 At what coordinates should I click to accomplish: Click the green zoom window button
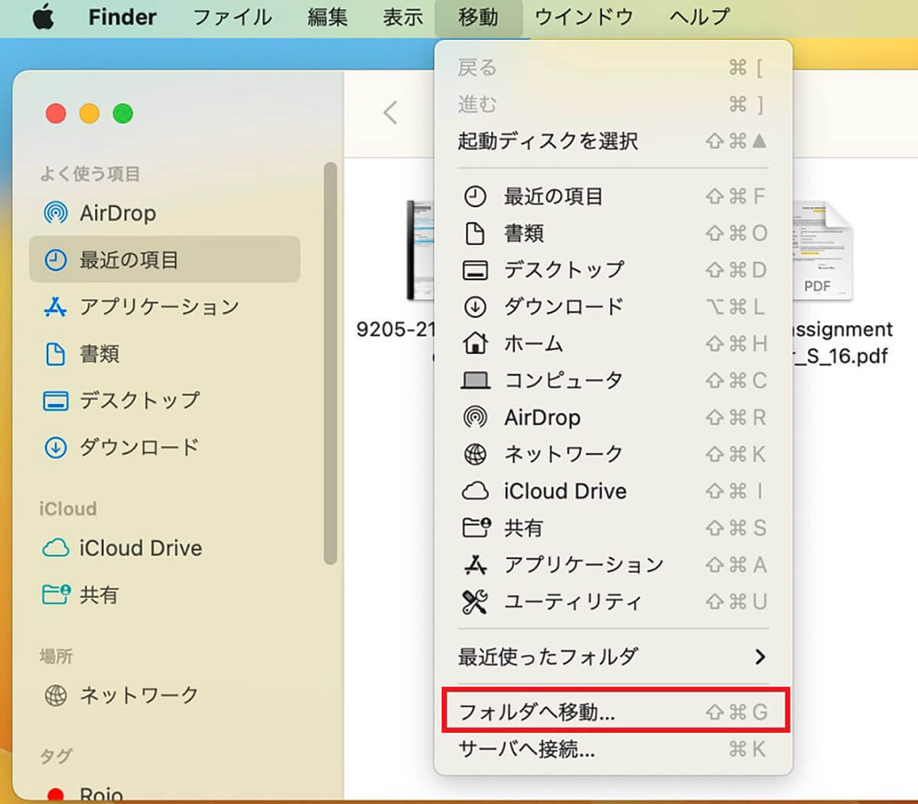pos(122,113)
